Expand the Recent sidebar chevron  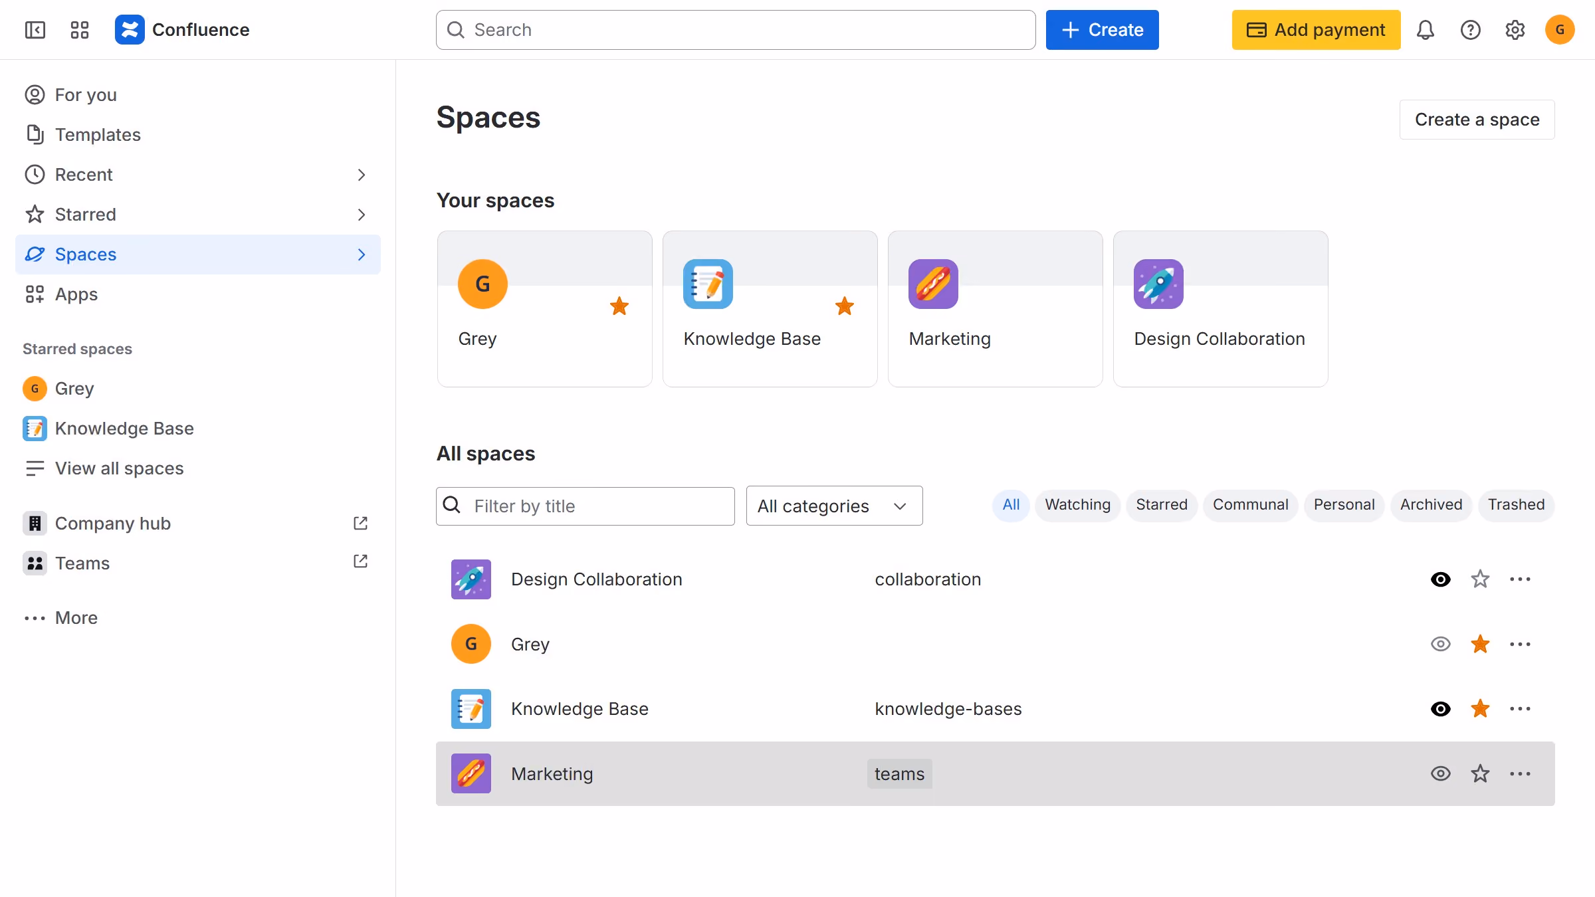click(362, 175)
